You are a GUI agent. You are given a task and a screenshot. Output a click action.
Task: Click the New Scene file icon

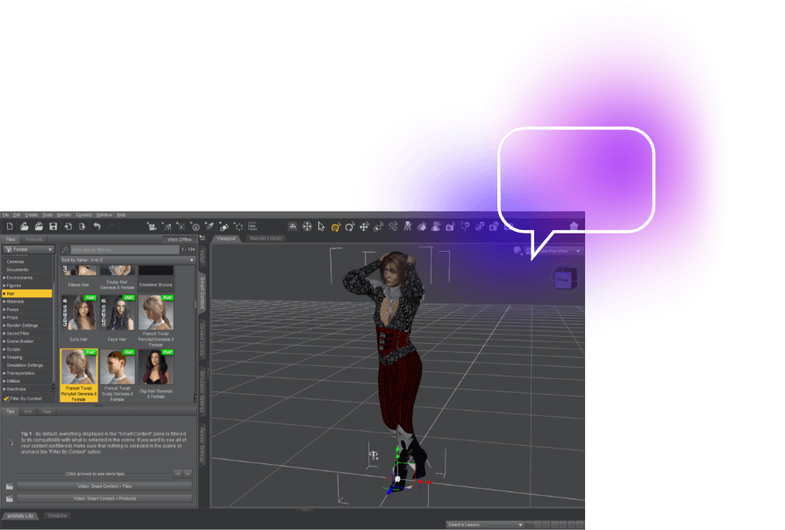10,226
